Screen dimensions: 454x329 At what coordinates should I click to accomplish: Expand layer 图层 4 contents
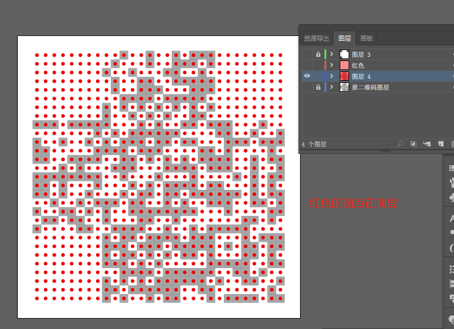(x=332, y=76)
